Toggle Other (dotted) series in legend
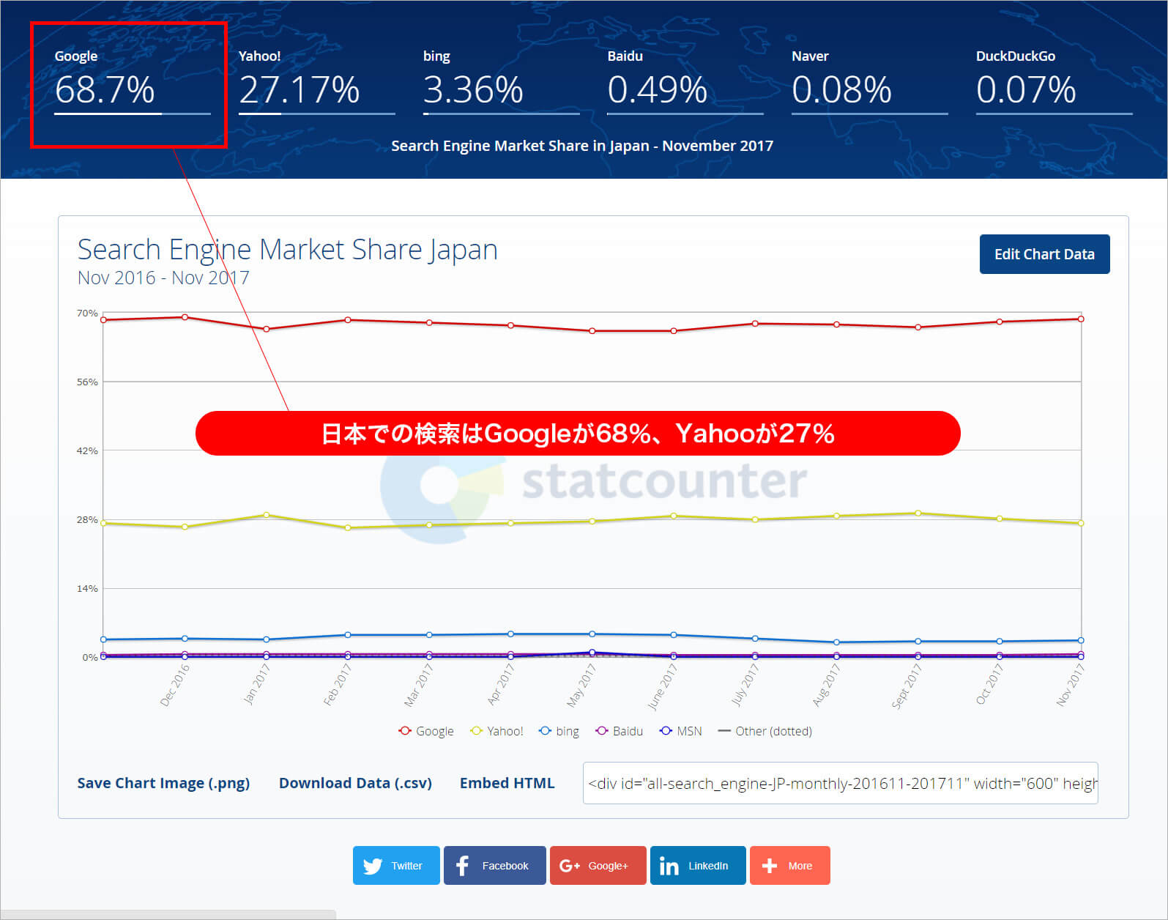The image size is (1168, 920). point(765,731)
